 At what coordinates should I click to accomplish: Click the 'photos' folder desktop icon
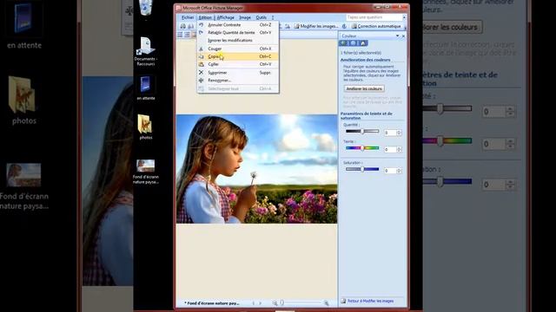click(146, 127)
